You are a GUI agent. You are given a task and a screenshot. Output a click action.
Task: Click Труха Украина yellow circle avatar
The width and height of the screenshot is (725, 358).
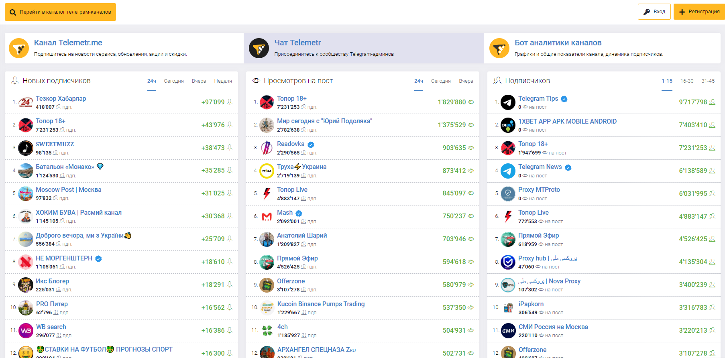267,171
